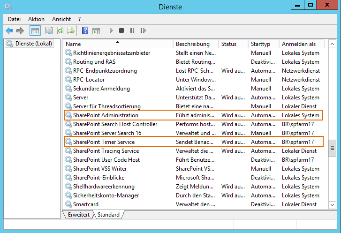Select the gear icon of Server
Image resolution: width=341 pixels, height=233 pixels.
[x=68, y=97]
